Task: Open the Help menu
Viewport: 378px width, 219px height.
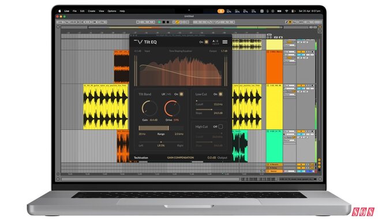Action: coord(122,11)
